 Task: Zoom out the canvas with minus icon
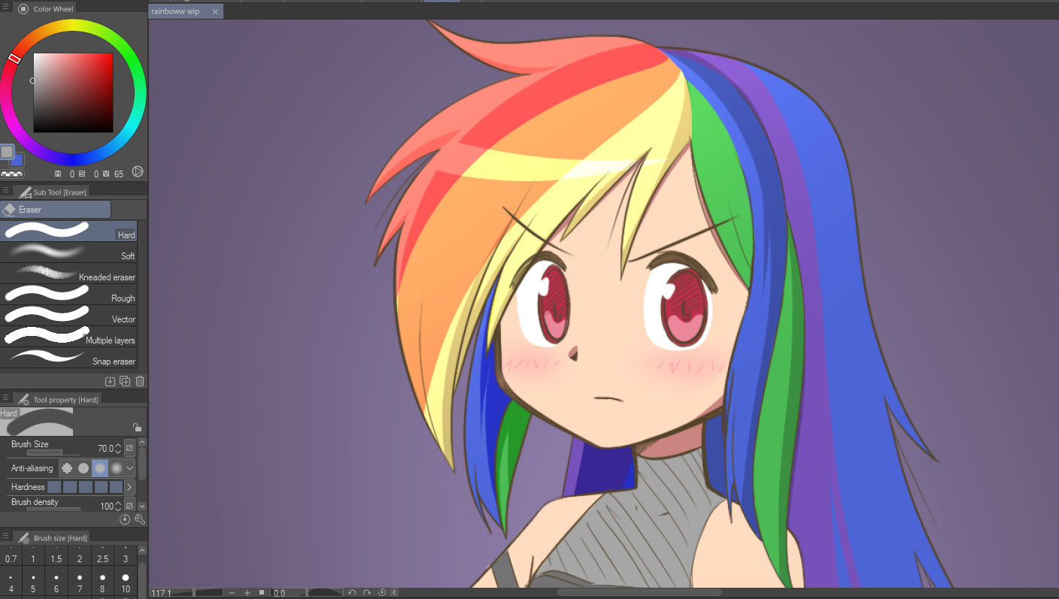232,593
